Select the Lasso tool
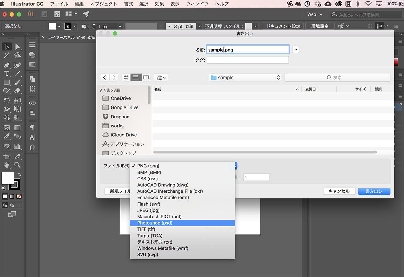The image size is (404, 277). (18, 55)
